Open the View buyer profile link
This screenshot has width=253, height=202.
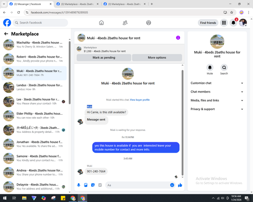pyautogui.click(x=140, y=100)
